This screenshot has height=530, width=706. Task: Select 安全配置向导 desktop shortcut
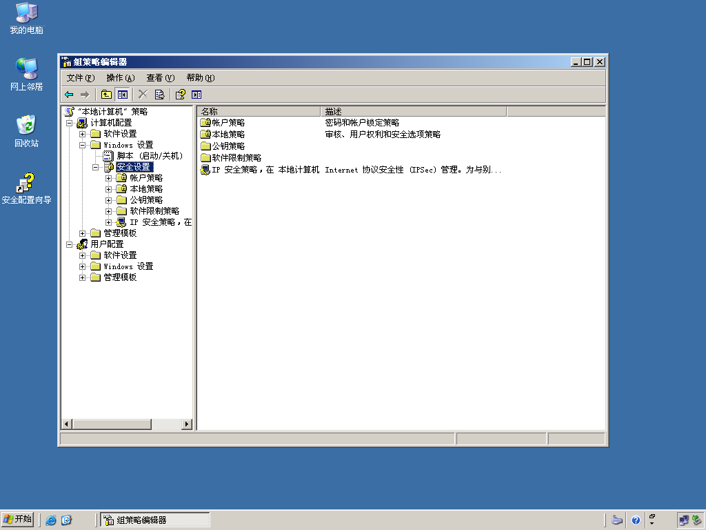tap(27, 188)
